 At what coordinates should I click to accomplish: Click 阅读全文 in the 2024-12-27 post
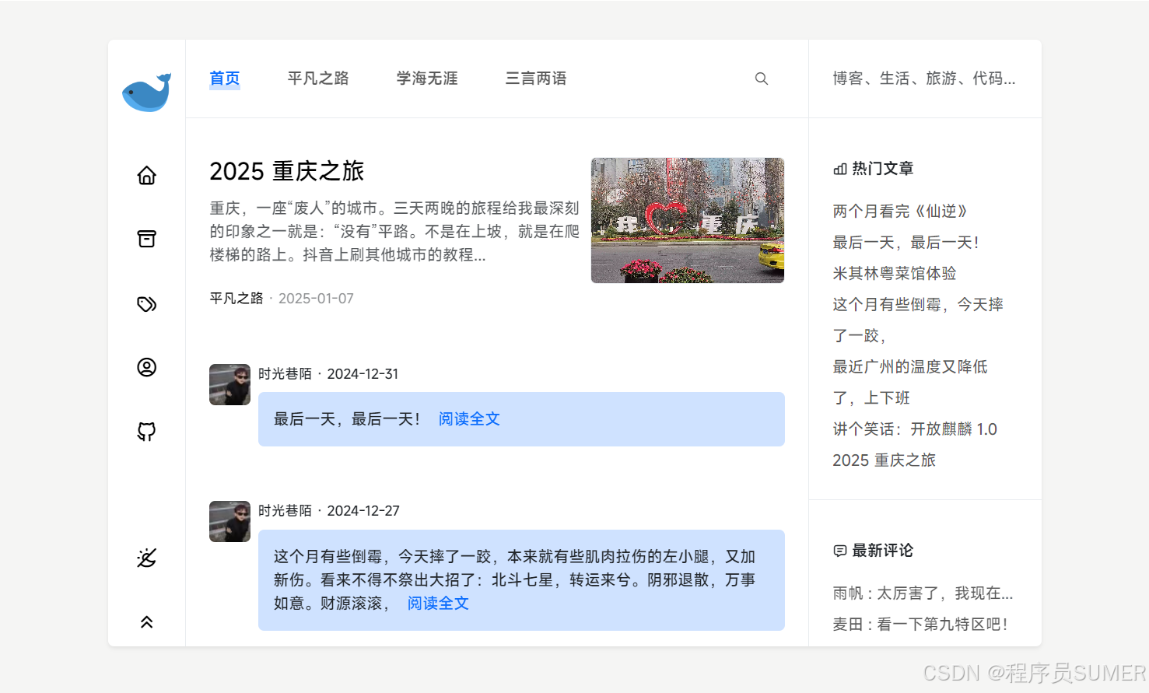438,604
